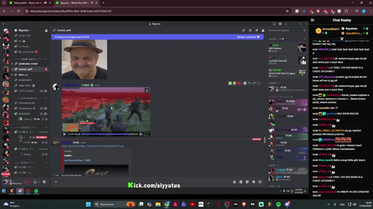This screenshot has height=209, width=373.
Task: Select the mods-chat channel
Action: click(24, 36)
